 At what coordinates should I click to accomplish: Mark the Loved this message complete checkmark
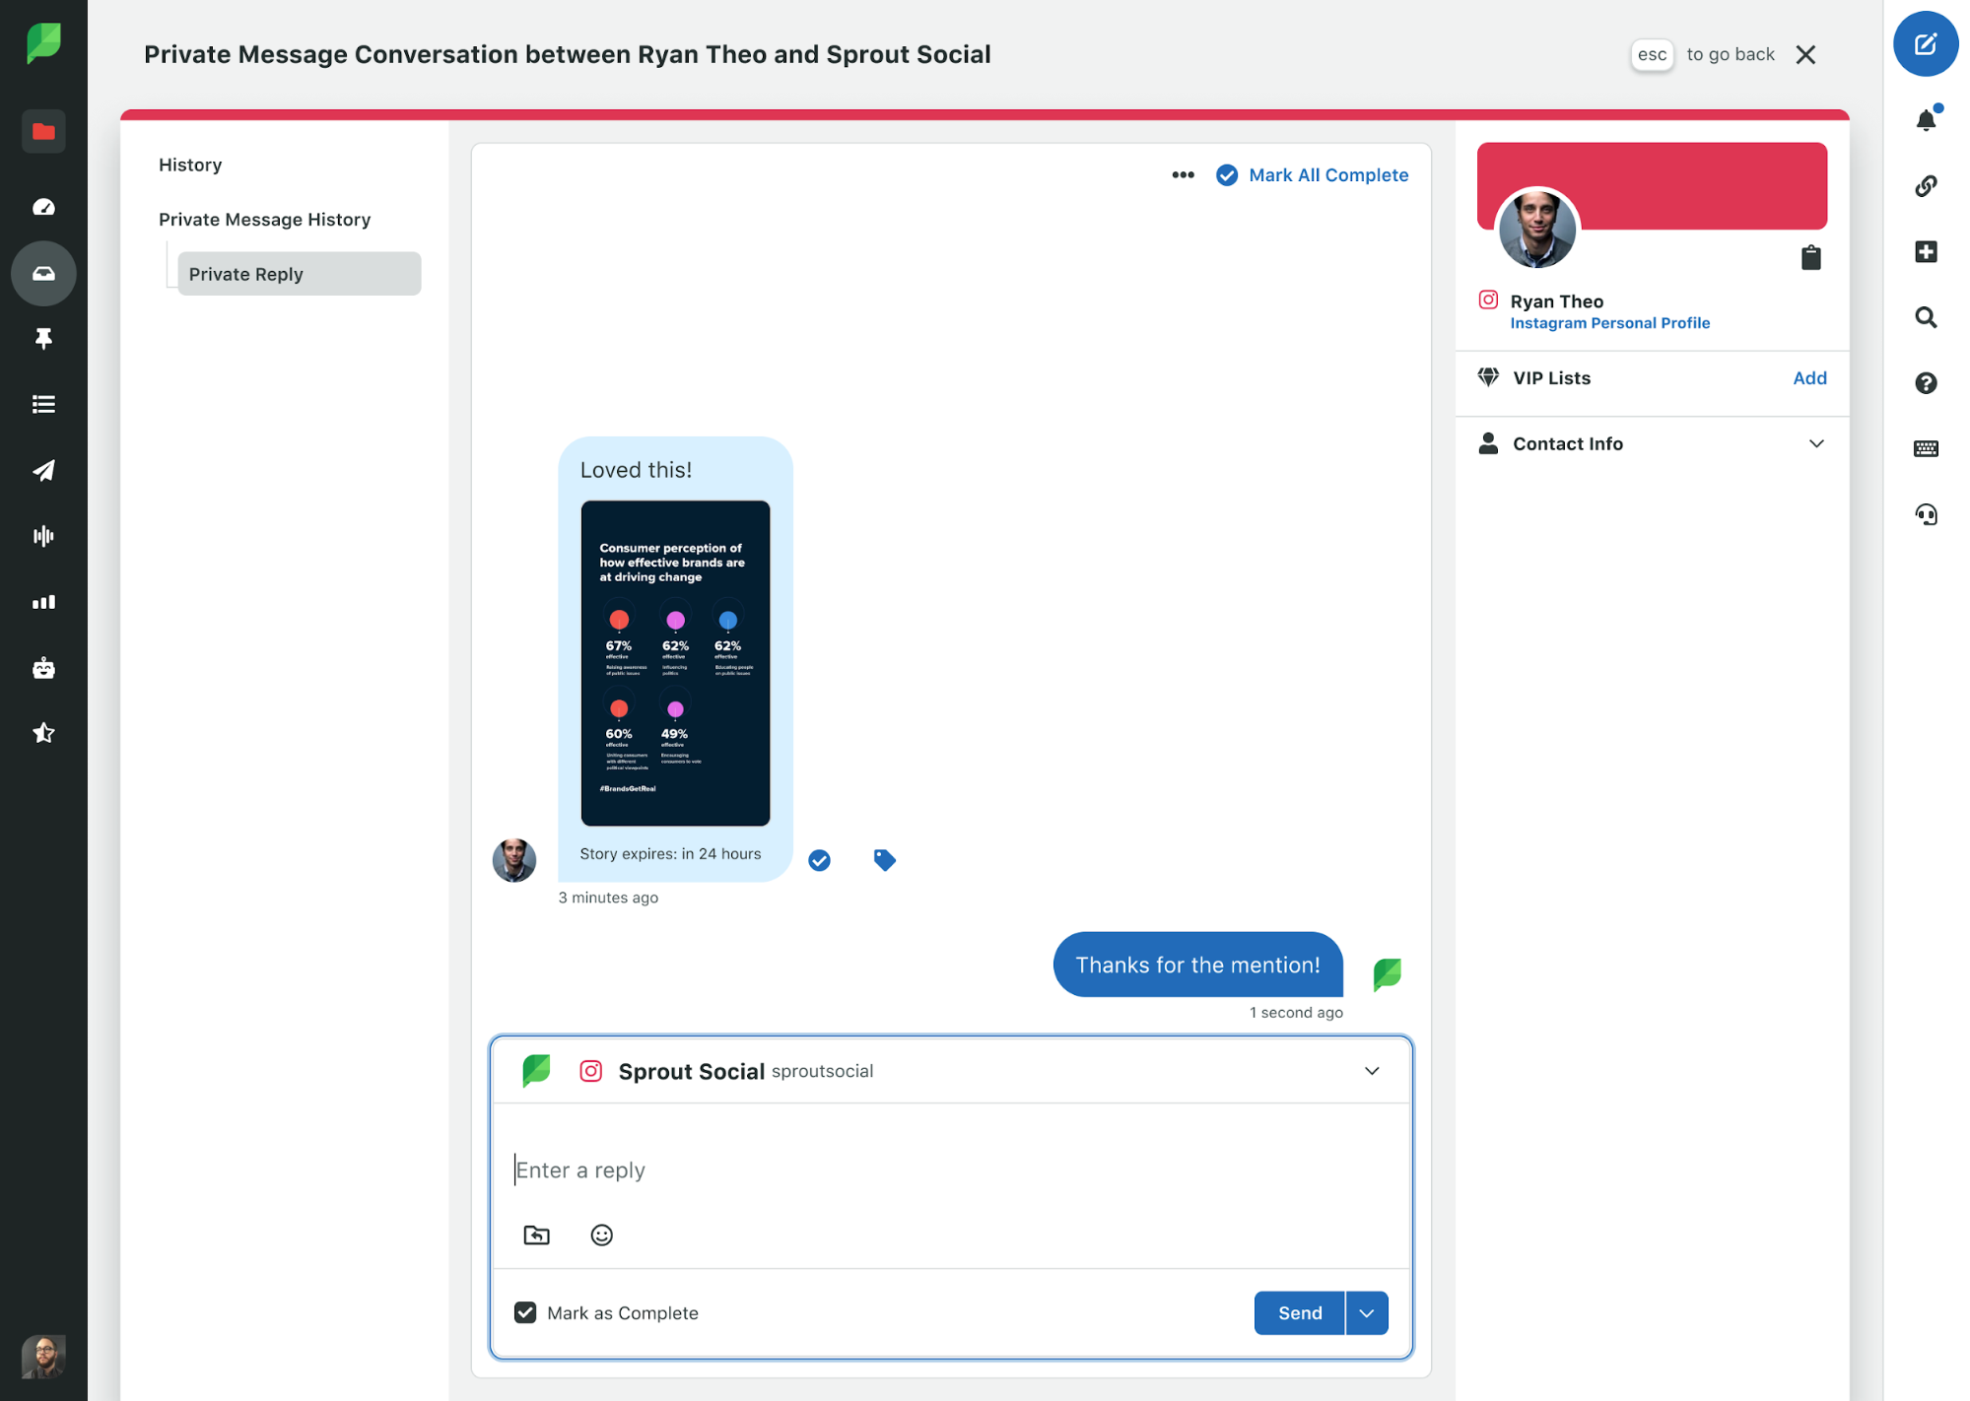click(x=819, y=860)
